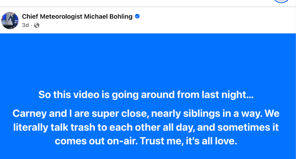Click the blue verified badge checkmark
Screen dimensions: 296x159
pyautogui.click(x=137, y=16)
